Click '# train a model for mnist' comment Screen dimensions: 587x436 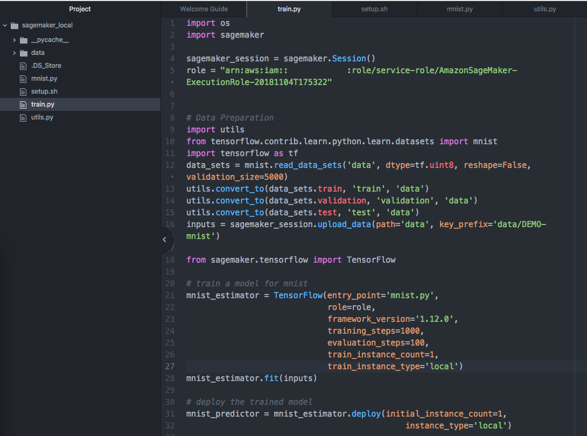coord(247,284)
